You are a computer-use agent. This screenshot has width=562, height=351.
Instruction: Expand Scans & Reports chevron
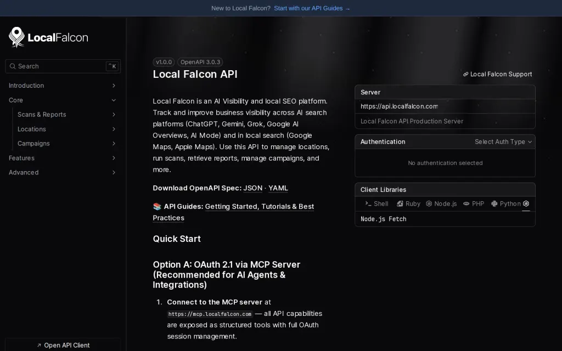(x=114, y=115)
